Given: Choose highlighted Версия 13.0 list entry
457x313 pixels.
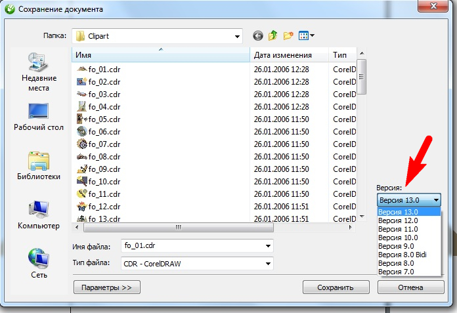Looking at the screenshot, I should point(409,212).
